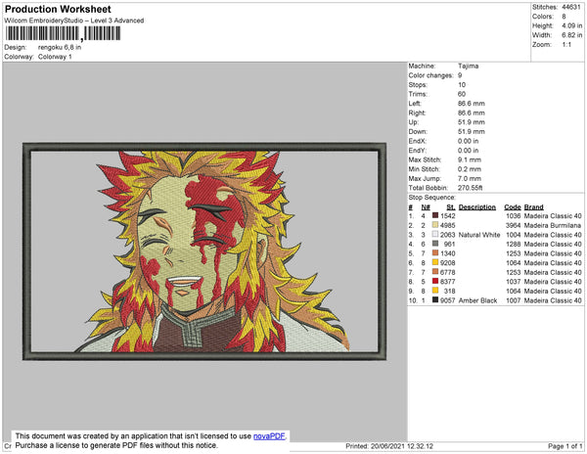The image size is (587, 454).
Task: Click the Zoom value 1:1
Action: (566, 45)
